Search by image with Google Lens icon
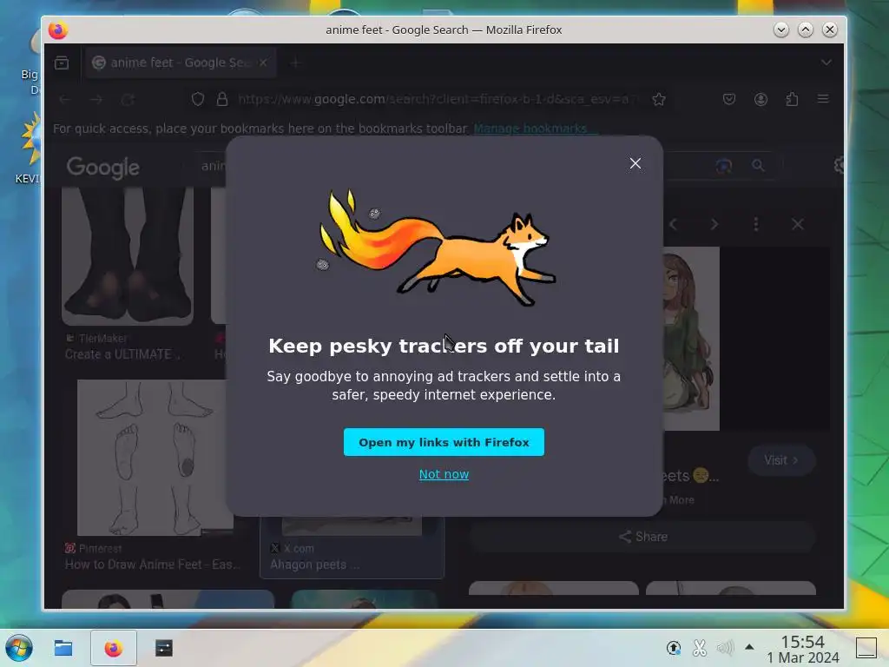 coord(723,166)
